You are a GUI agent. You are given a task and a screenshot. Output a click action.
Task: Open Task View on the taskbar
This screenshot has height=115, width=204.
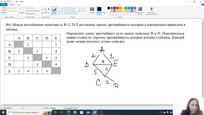62,112
